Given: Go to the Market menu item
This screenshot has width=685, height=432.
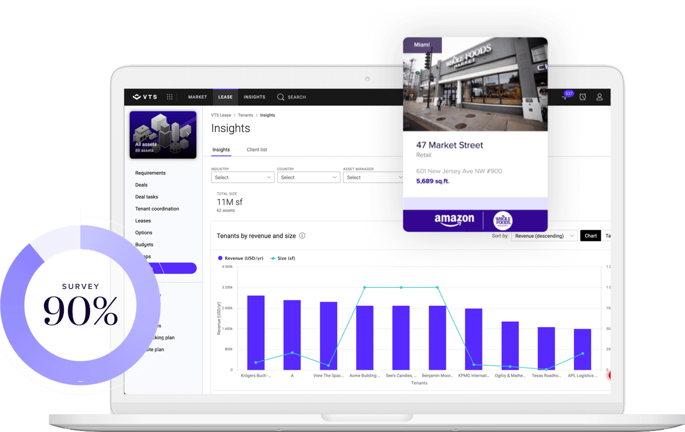Looking at the screenshot, I should [197, 97].
